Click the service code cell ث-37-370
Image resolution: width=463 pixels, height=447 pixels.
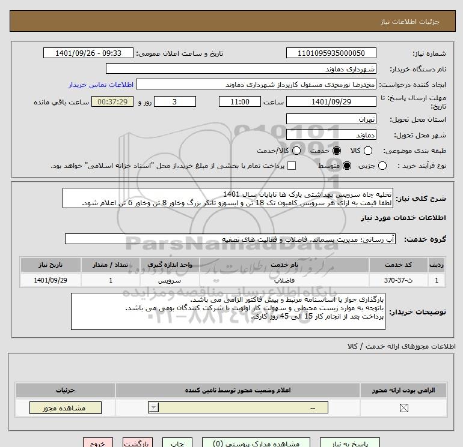[x=398, y=280]
